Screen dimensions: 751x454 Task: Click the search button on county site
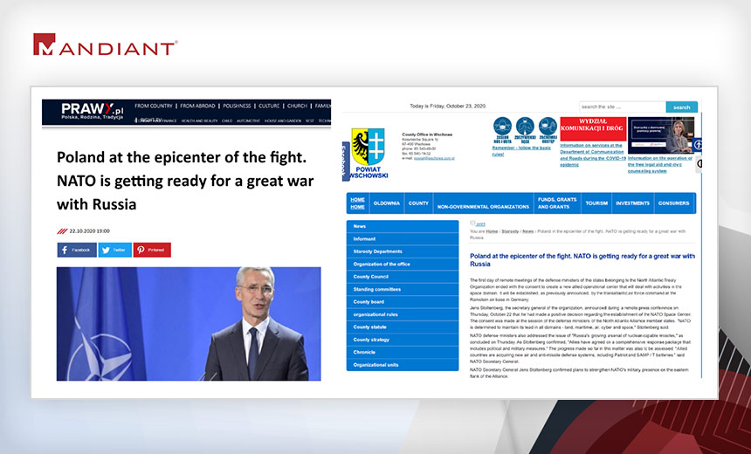(x=681, y=107)
